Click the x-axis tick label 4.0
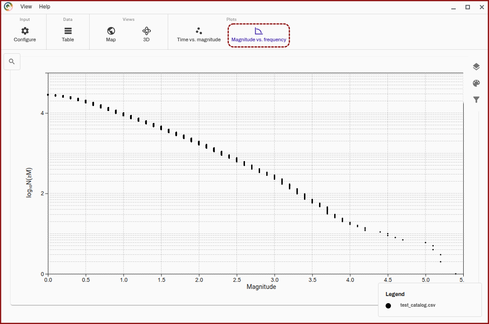This screenshot has width=489, height=324. click(350, 280)
